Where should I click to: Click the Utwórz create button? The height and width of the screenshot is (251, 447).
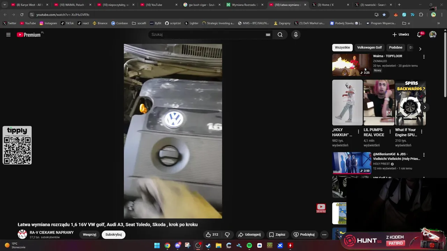pos(401,35)
